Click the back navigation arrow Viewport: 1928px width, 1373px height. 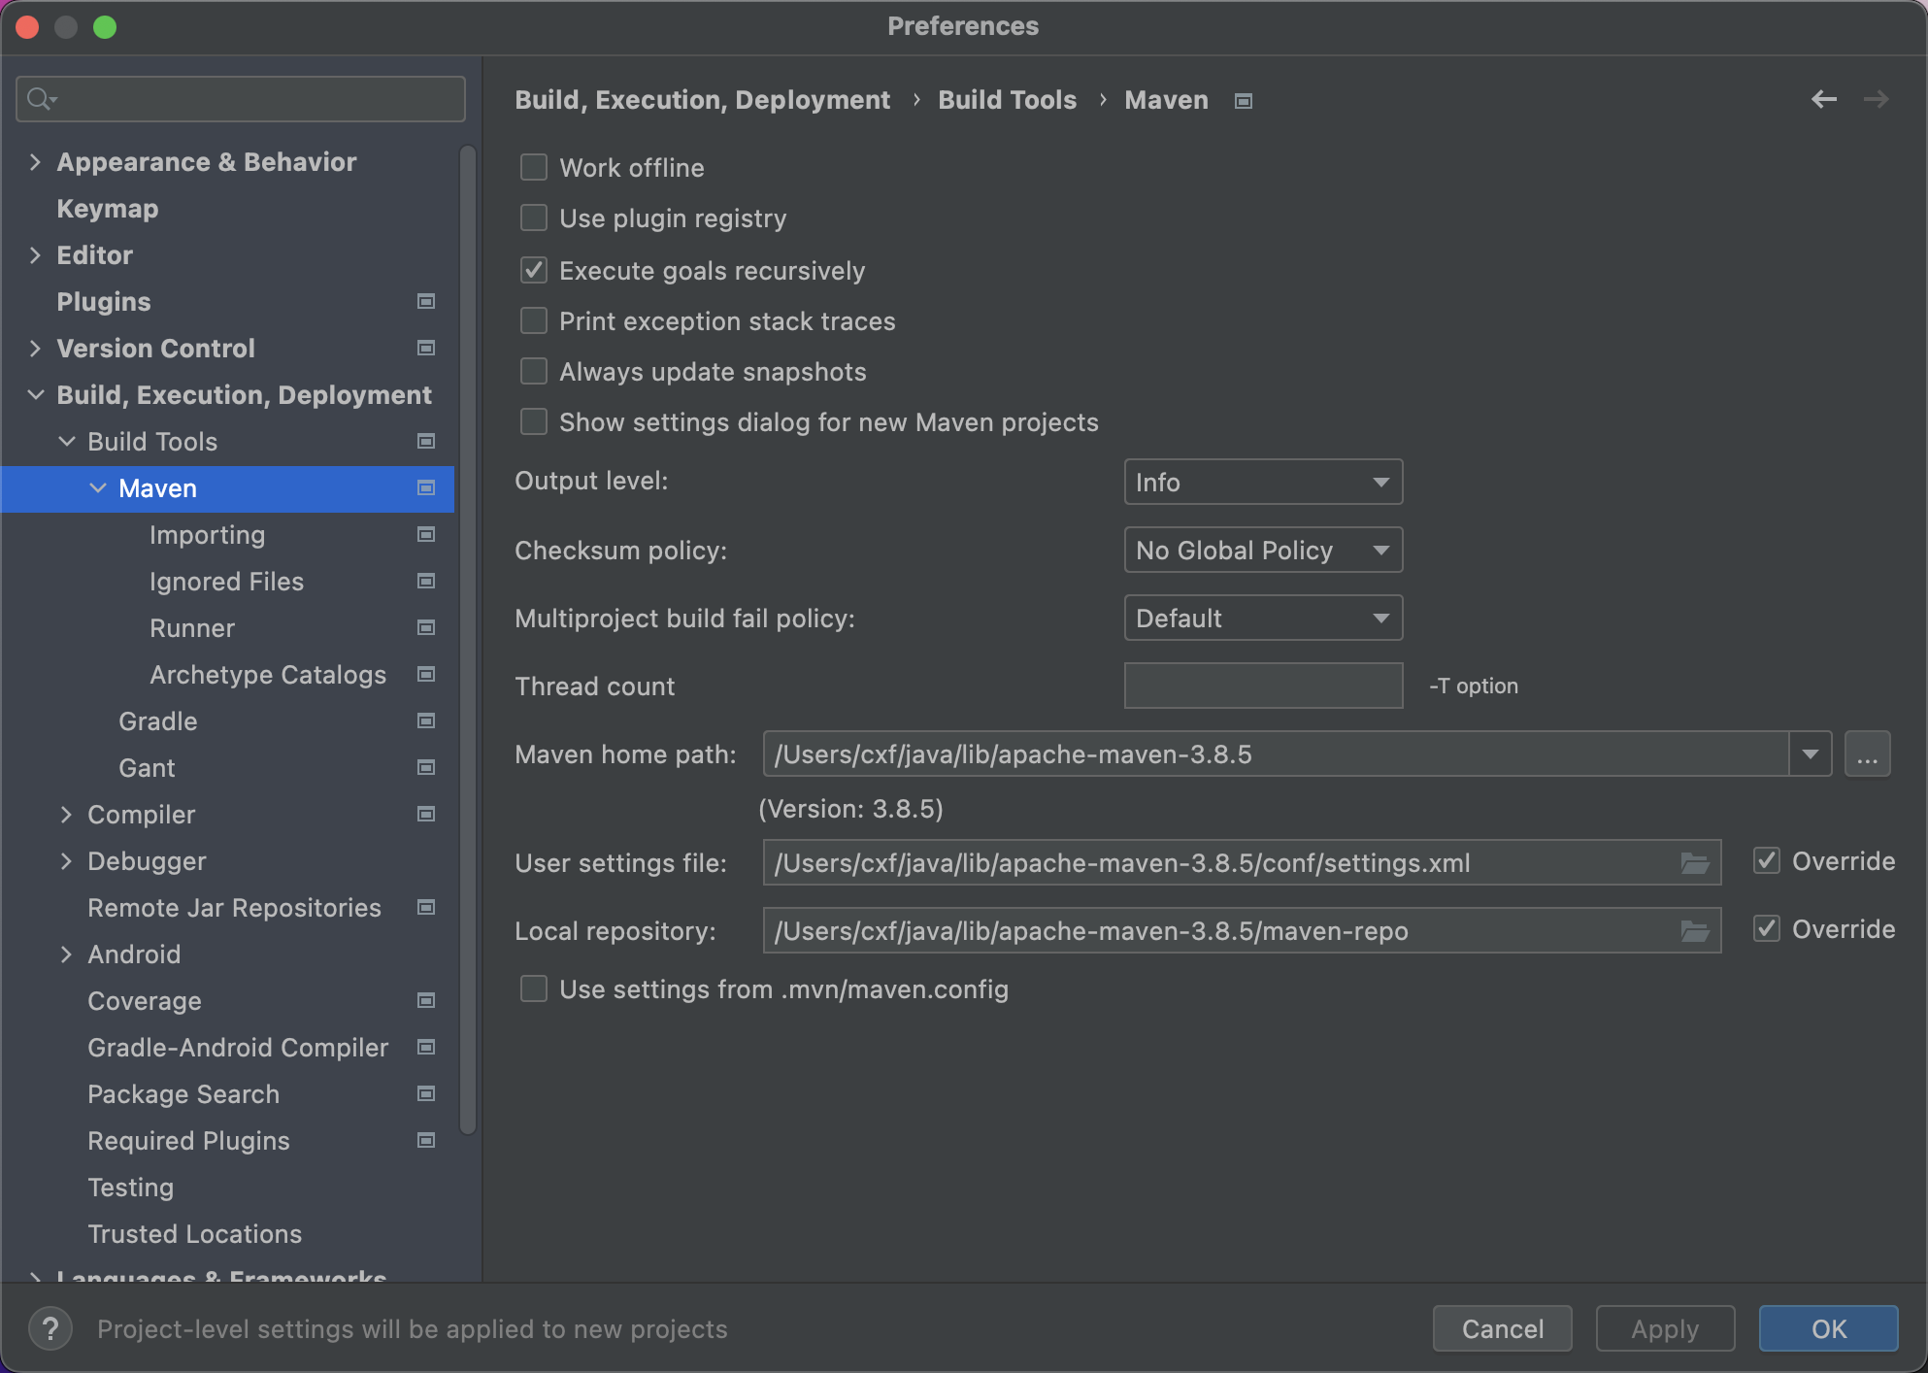(x=1823, y=99)
